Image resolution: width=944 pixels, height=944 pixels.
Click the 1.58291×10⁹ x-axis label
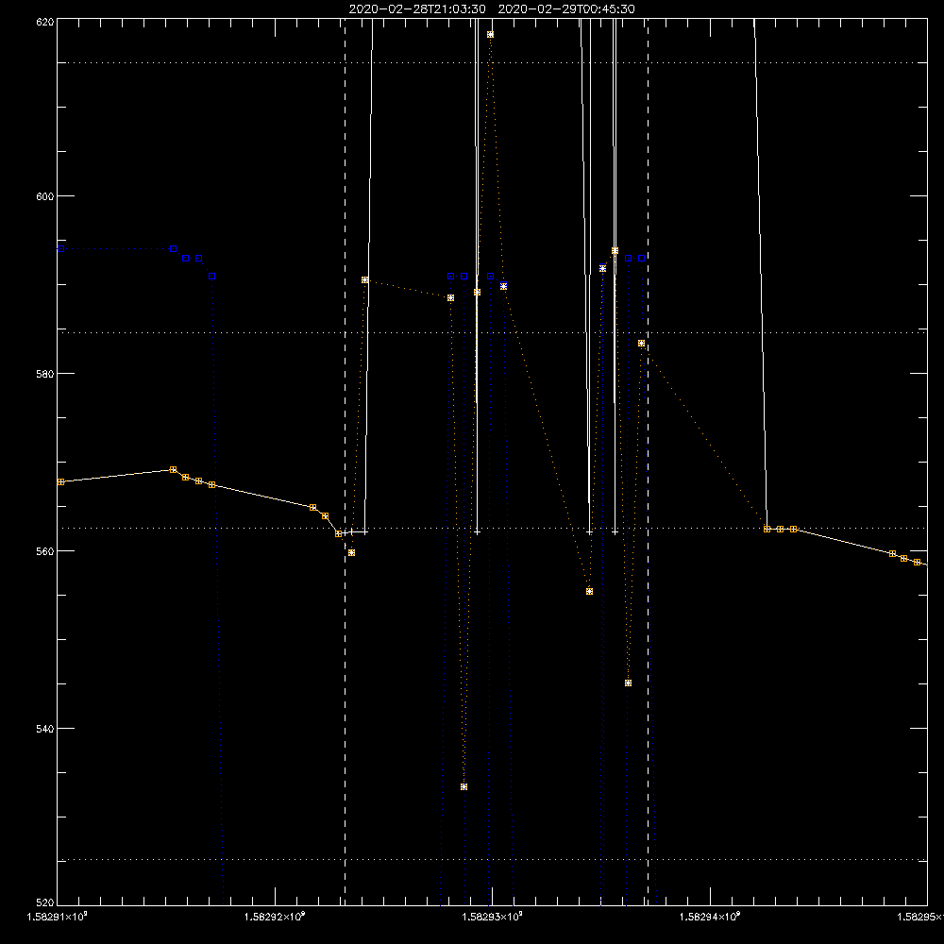[58, 917]
